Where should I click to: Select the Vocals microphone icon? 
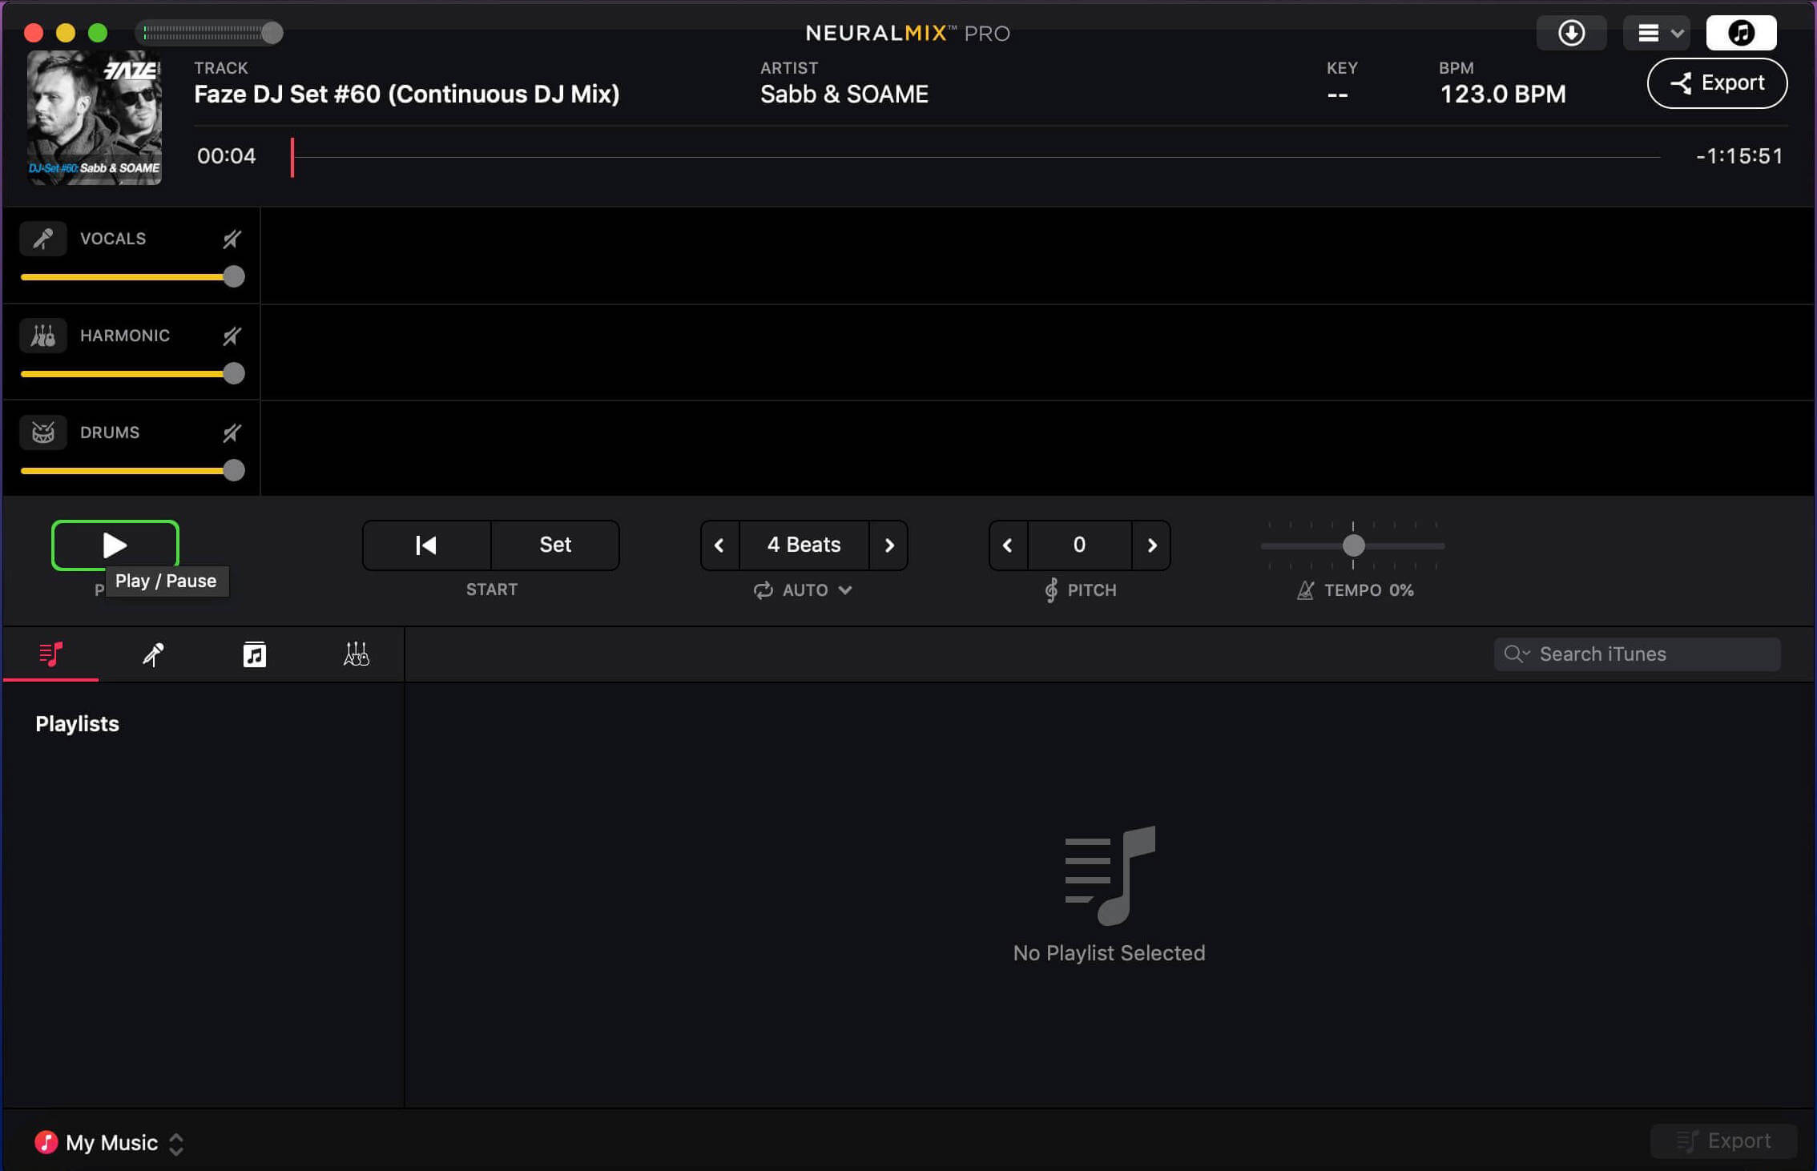coord(43,239)
